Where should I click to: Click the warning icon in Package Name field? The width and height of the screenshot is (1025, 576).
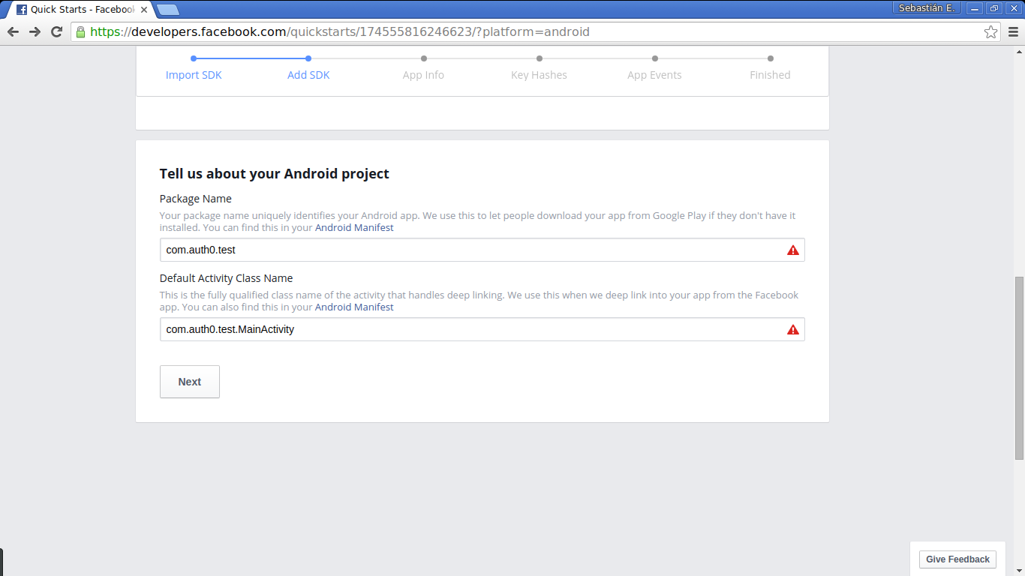click(793, 250)
